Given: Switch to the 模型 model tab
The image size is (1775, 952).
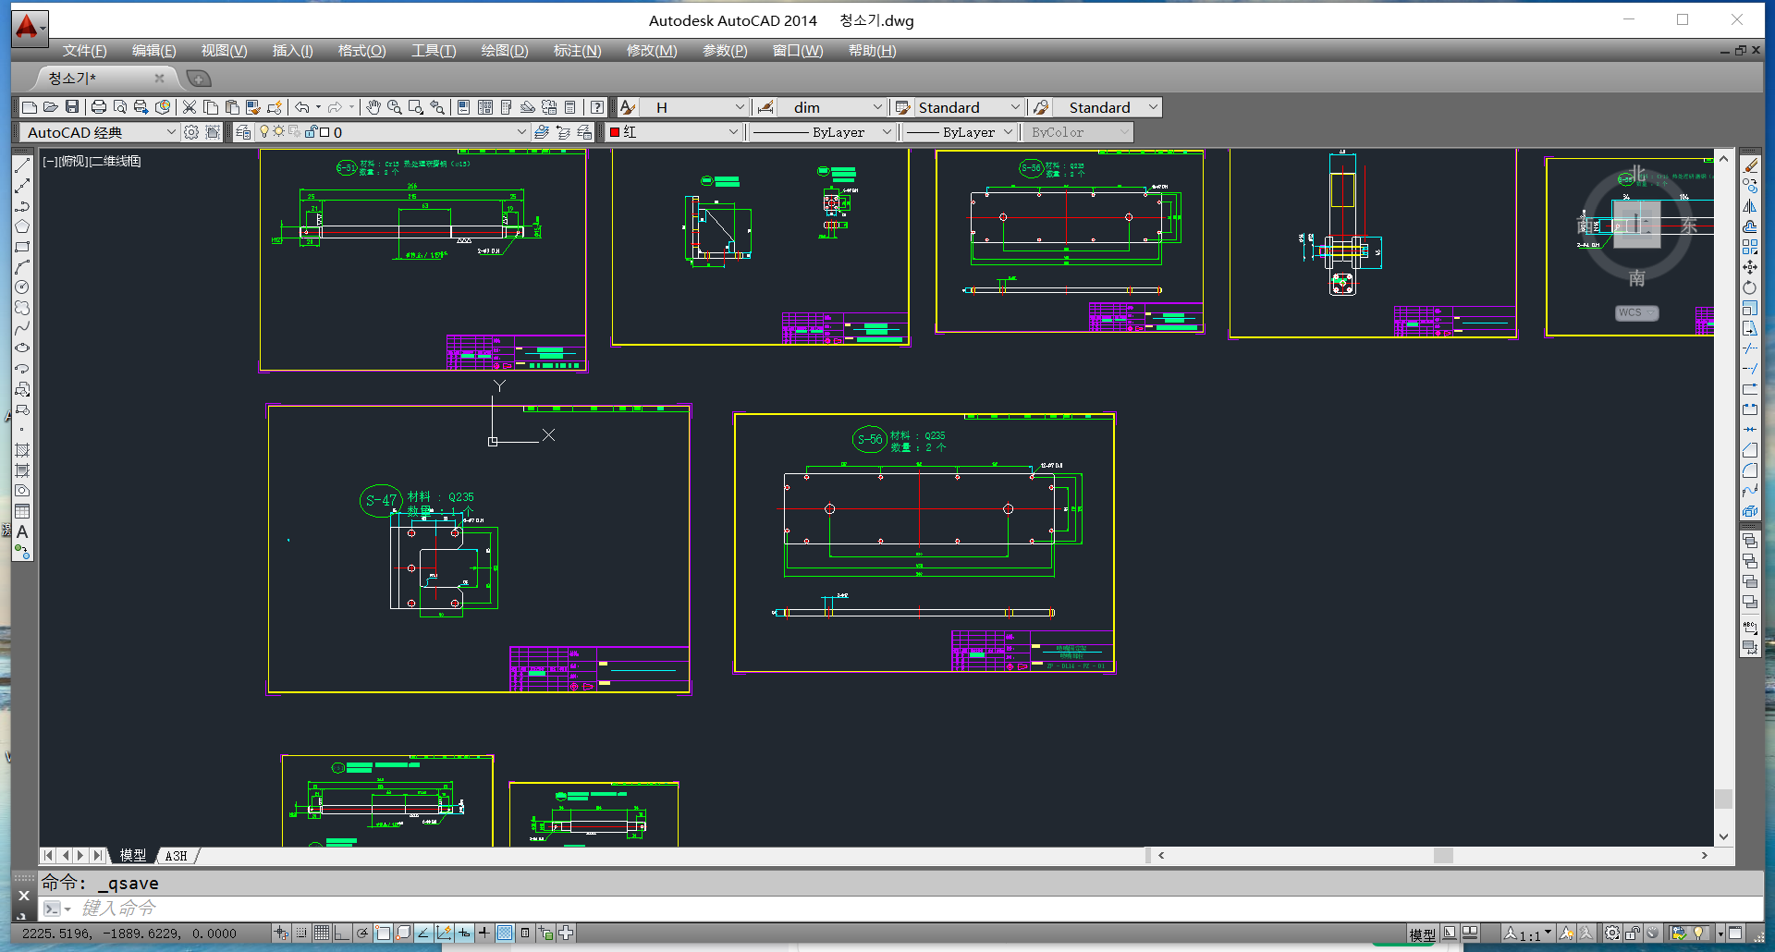Looking at the screenshot, I should point(133,856).
